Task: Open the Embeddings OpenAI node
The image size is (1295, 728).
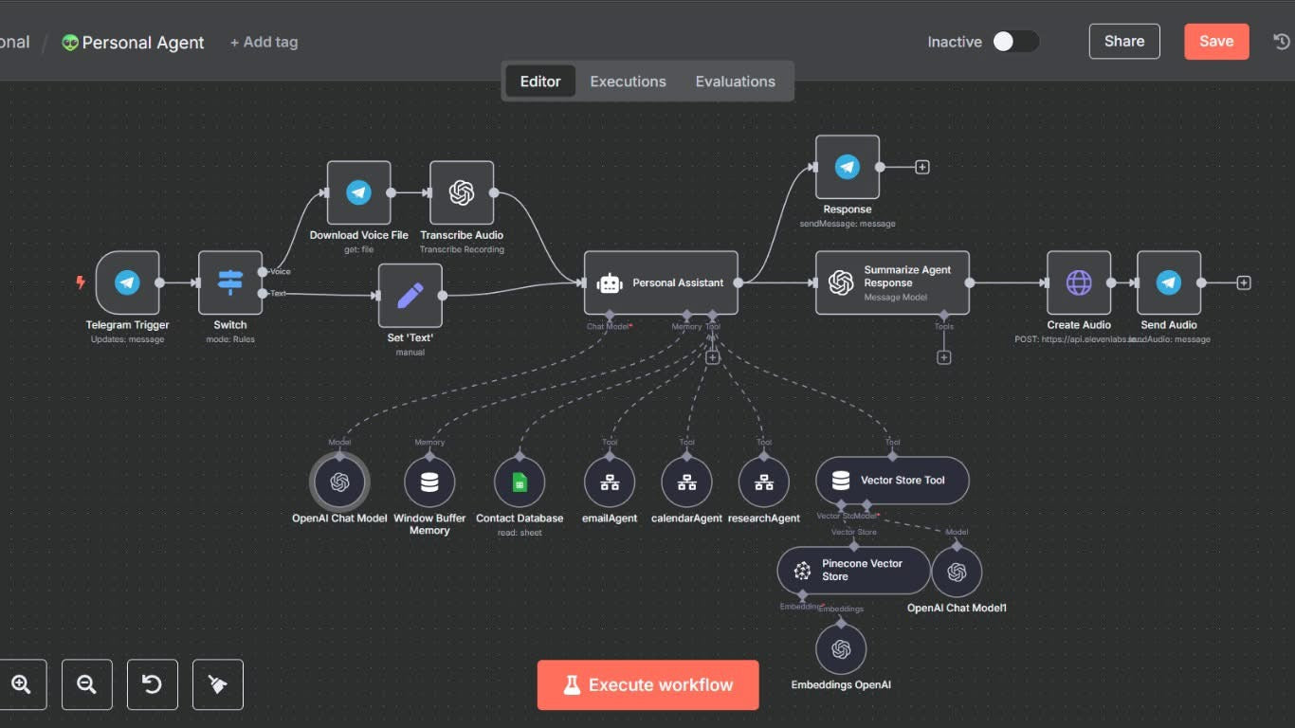Action: [841, 648]
